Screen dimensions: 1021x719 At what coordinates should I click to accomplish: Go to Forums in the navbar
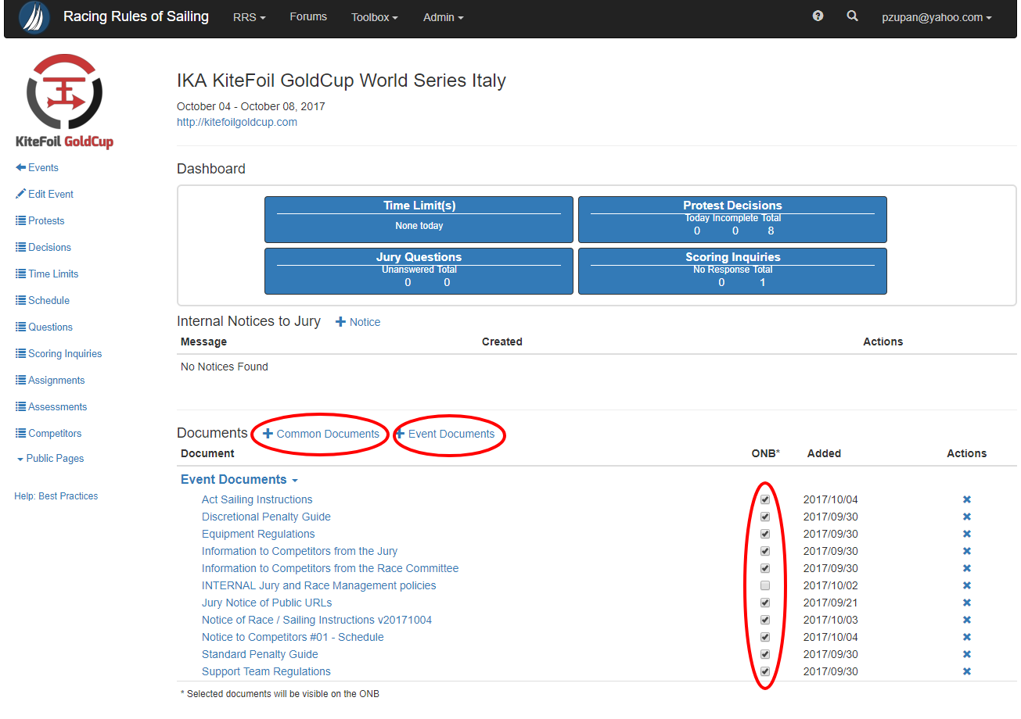coord(308,16)
